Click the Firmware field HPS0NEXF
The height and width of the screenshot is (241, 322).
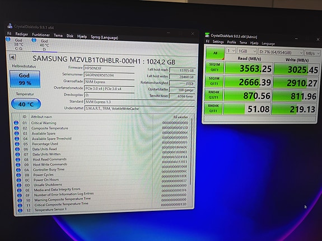(x=109, y=68)
